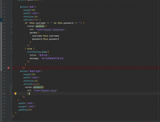Click the fold end marker on the breakpoint line

point(12,68)
